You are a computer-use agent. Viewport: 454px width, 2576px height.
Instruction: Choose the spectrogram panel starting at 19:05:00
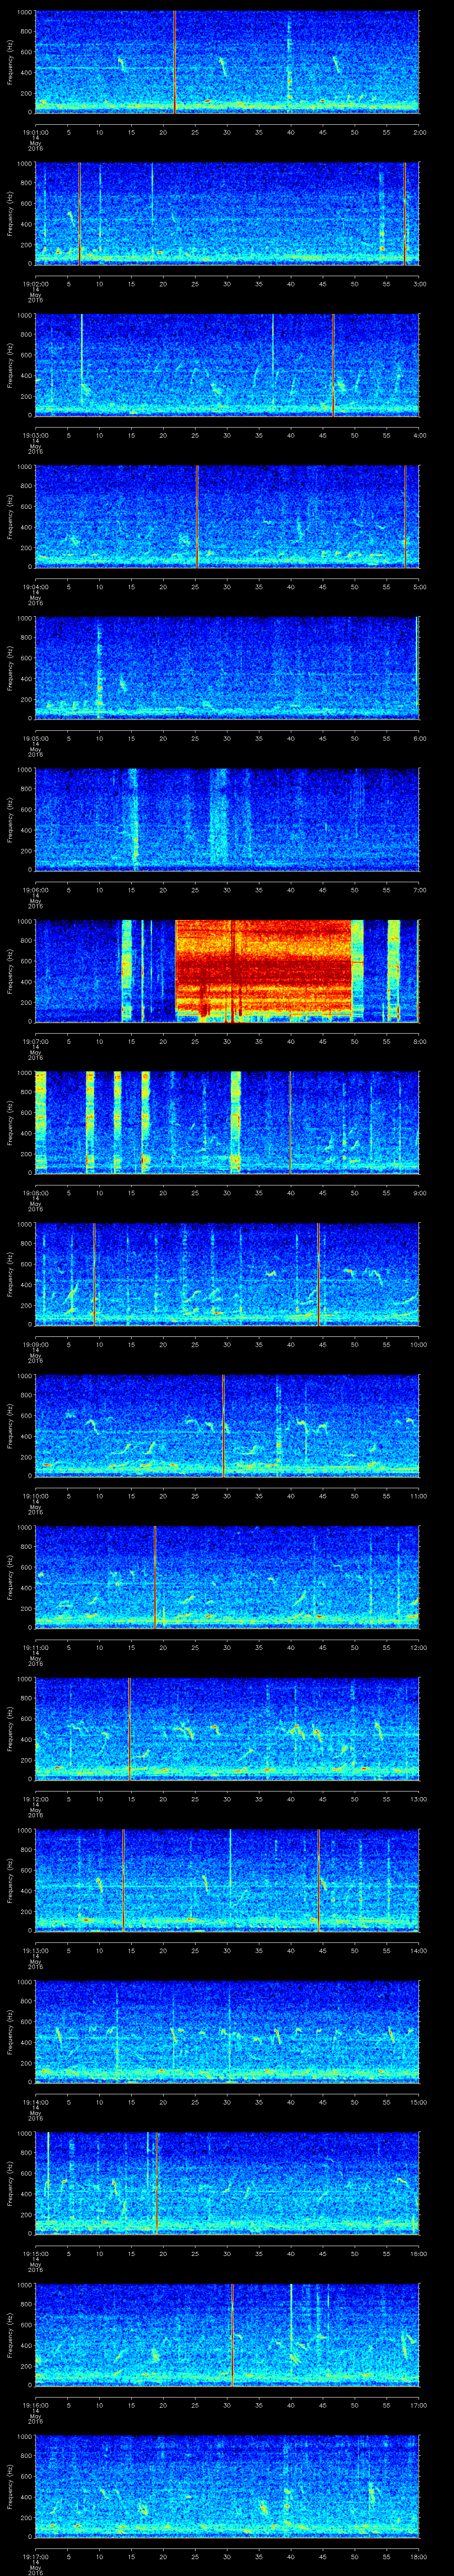227,668
